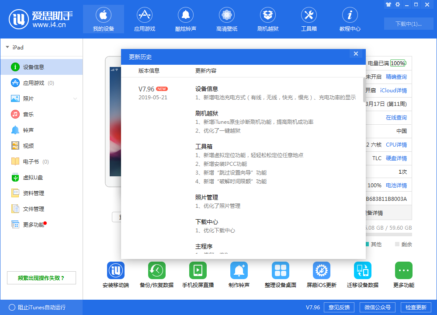437x315 pixels.
Task: Open the 刷机越狱 tab
Action: pyautogui.click(x=268, y=19)
